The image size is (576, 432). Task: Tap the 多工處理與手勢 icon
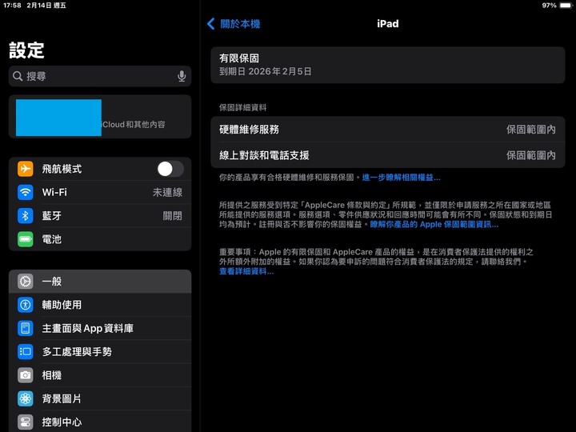(x=26, y=351)
